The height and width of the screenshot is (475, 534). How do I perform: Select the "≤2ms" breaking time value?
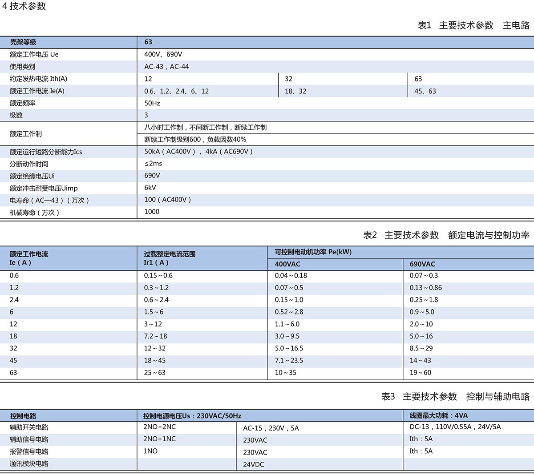pos(153,164)
